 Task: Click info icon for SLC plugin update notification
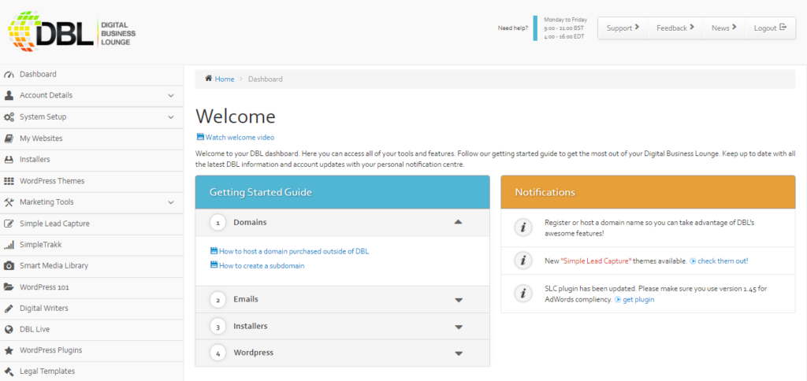coord(523,294)
